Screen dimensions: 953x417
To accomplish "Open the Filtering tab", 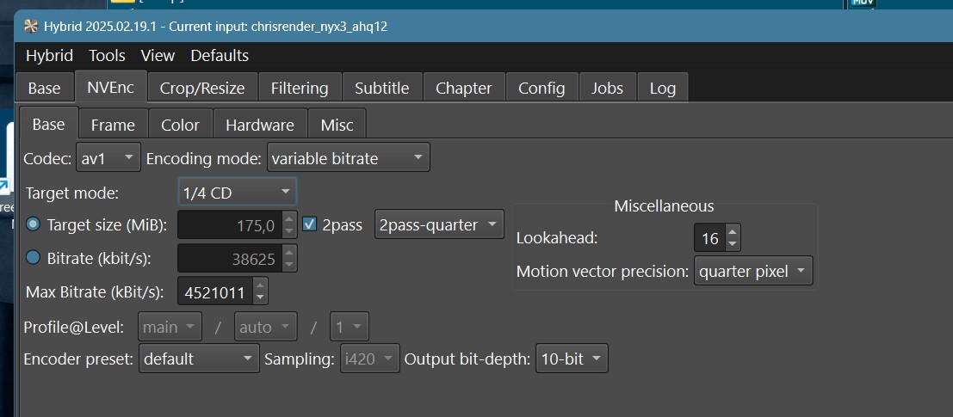I will (299, 88).
